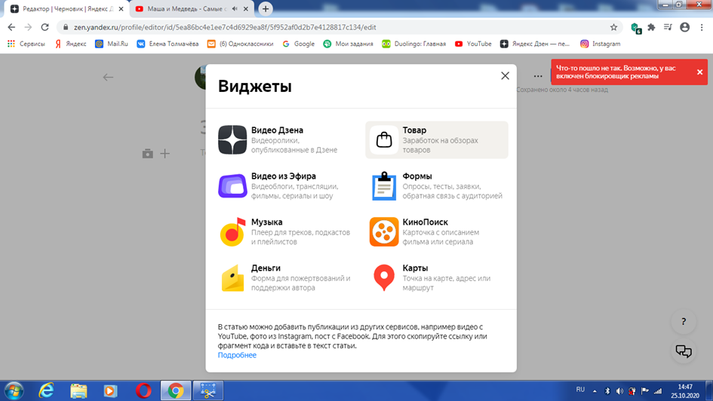Open the Chrome extensions puzzle icon

[651, 27]
